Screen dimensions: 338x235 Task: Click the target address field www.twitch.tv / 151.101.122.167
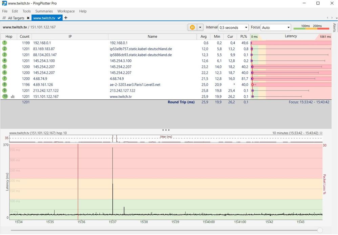tap(94, 27)
